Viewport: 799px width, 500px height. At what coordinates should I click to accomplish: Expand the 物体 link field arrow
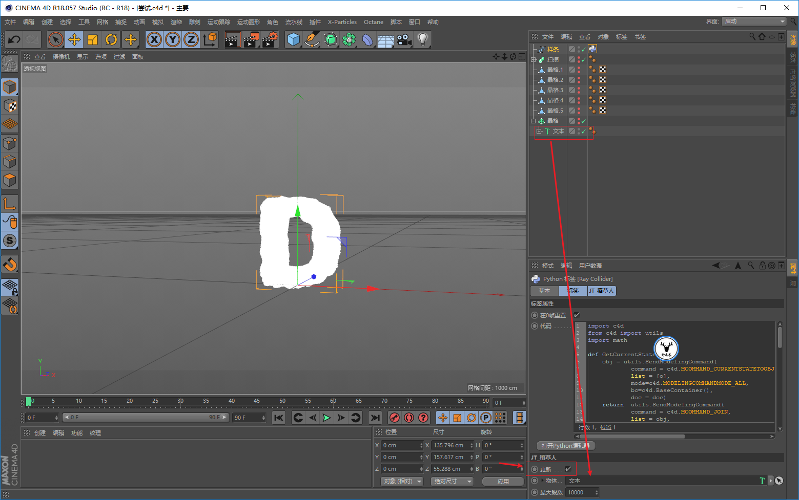pyautogui.click(x=542, y=481)
